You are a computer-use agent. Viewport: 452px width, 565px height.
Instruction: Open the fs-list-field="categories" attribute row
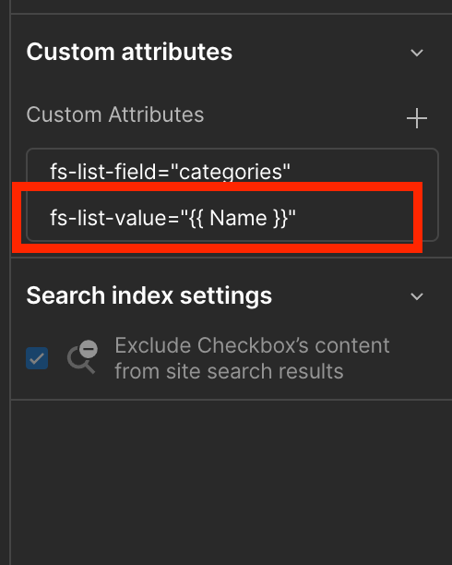coord(232,172)
